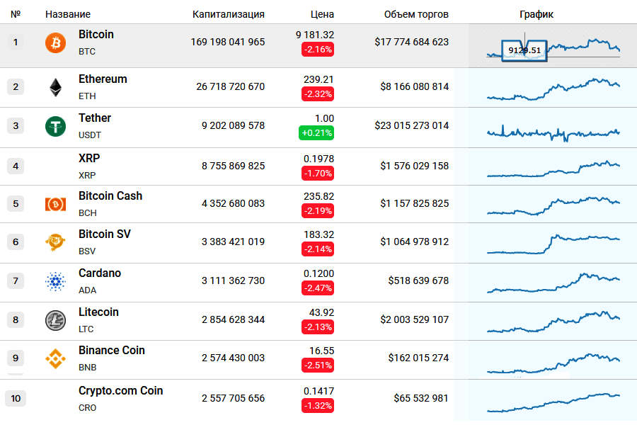Click the Ethereum diamond logo icon
This screenshot has width=637, height=425.
click(x=55, y=87)
